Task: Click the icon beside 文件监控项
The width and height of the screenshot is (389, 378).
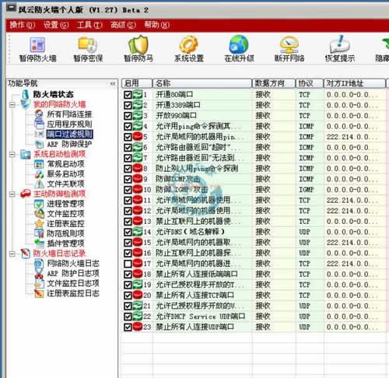Action: (x=39, y=214)
